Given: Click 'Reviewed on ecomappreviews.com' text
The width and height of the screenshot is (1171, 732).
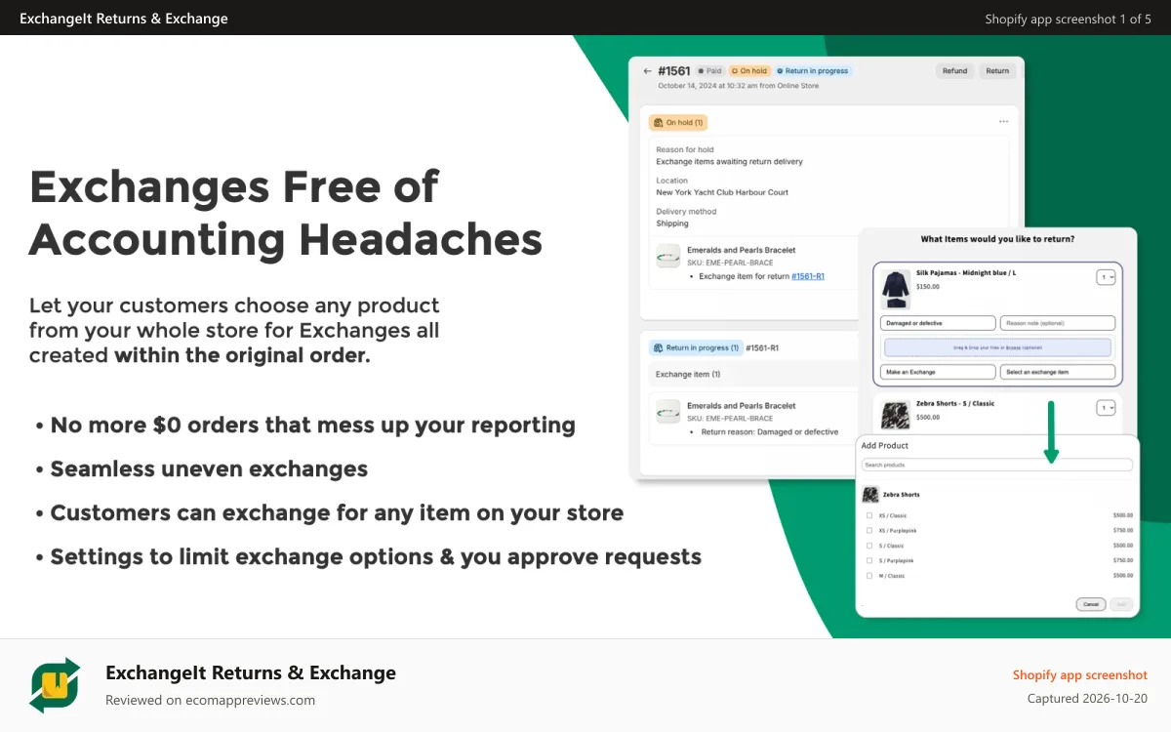Looking at the screenshot, I should 210,700.
